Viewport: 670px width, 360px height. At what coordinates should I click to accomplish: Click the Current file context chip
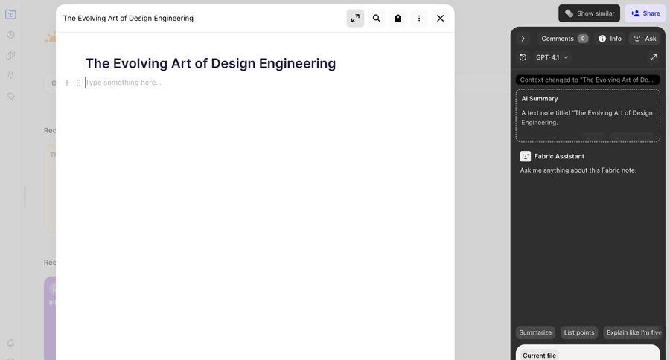point(539,356)
